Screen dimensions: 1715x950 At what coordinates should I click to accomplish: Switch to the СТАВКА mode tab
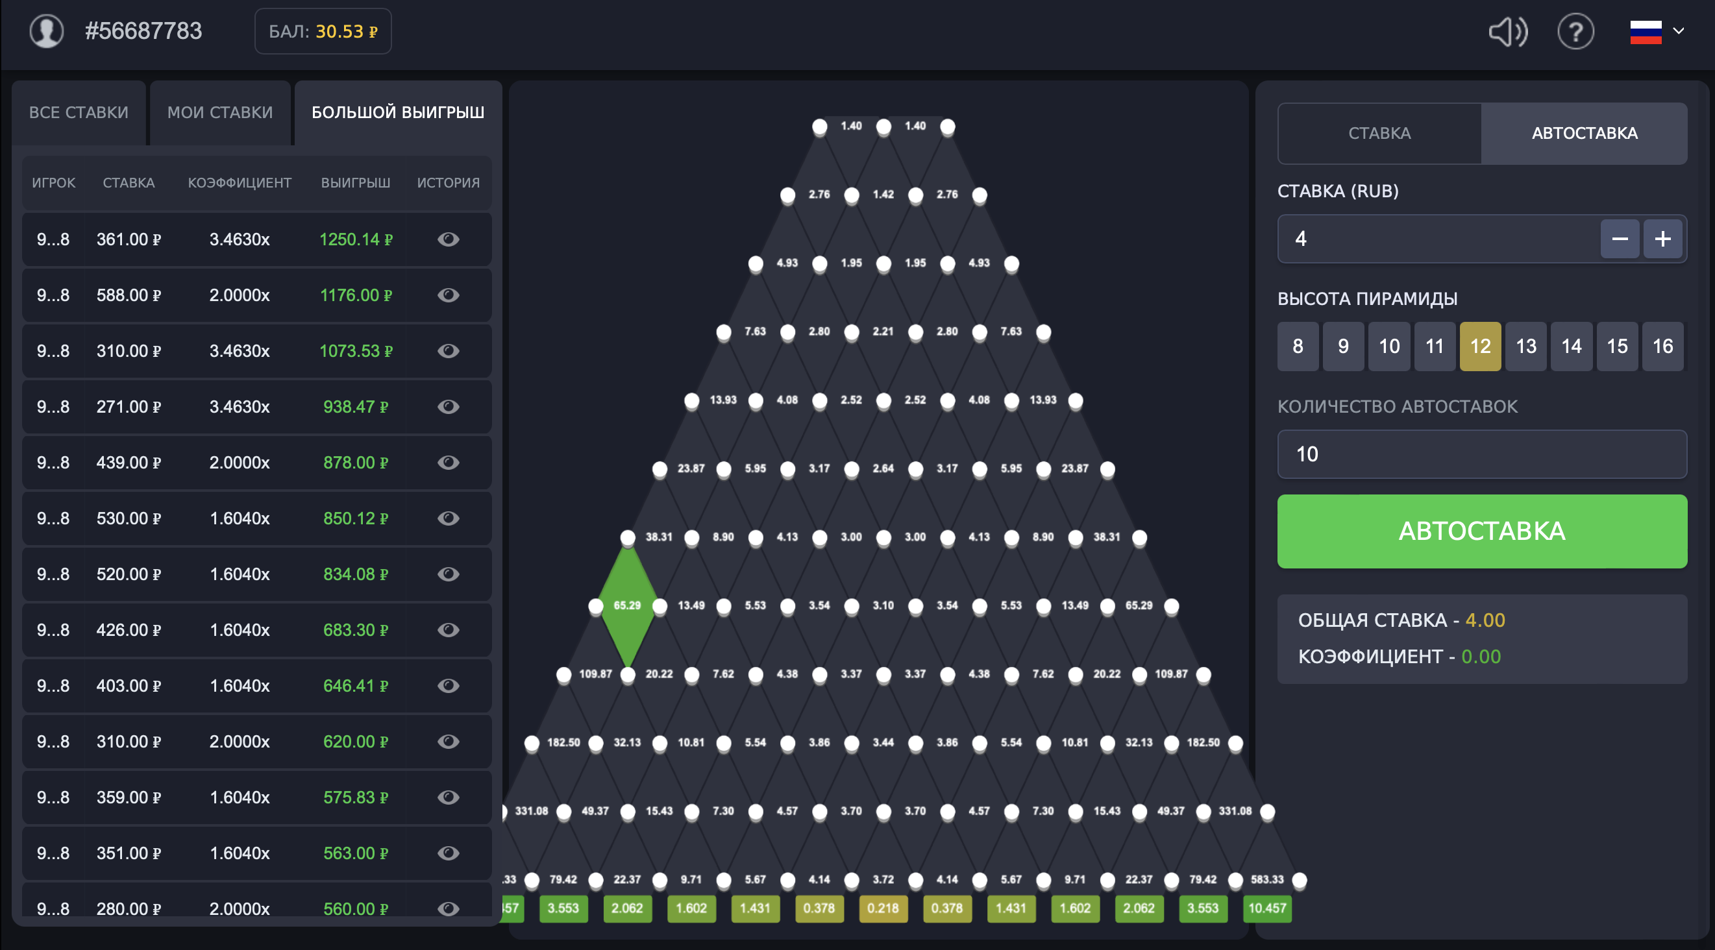(1379, 133)
